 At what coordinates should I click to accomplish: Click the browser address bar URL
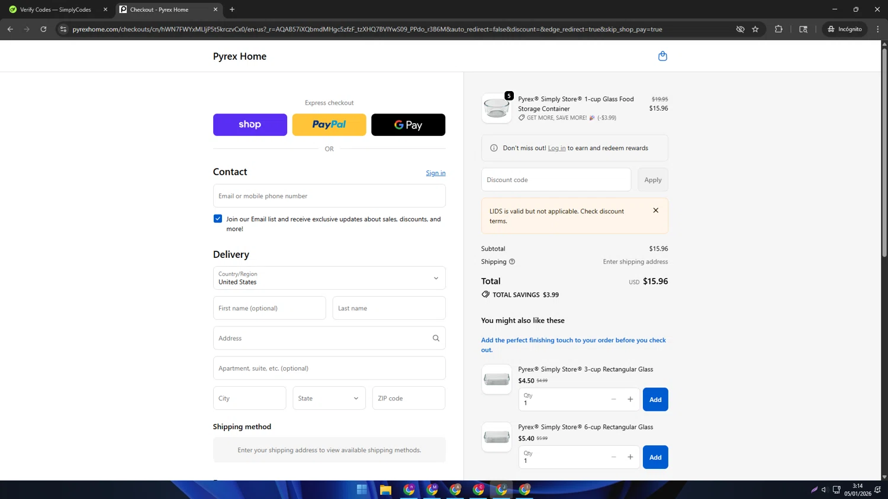367,29
